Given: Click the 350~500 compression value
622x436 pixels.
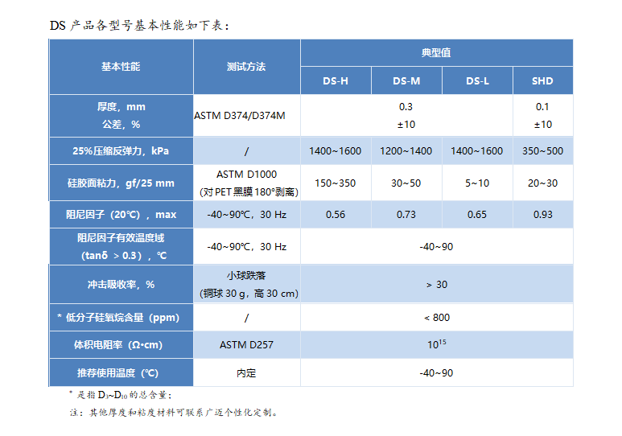Looking at the screenshot, I should (x=542, y=150).
